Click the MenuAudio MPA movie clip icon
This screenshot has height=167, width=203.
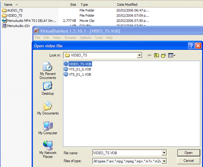coord(4,21)
